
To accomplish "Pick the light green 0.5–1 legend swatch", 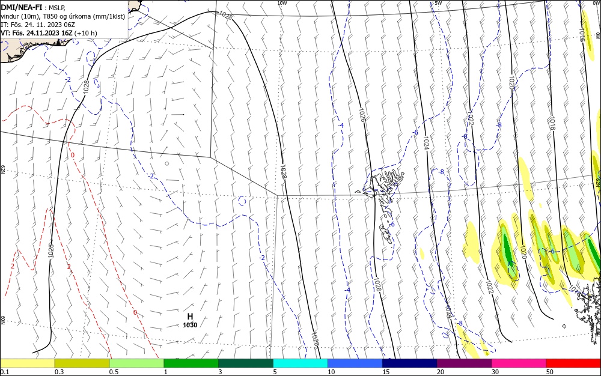I will click(136, 363).
